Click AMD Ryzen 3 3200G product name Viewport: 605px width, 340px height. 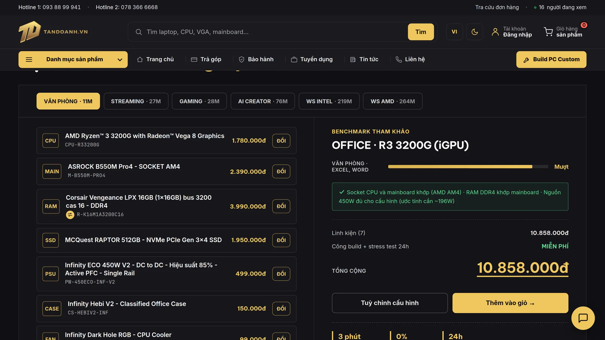pyautogui.click(x=145, y=136)
